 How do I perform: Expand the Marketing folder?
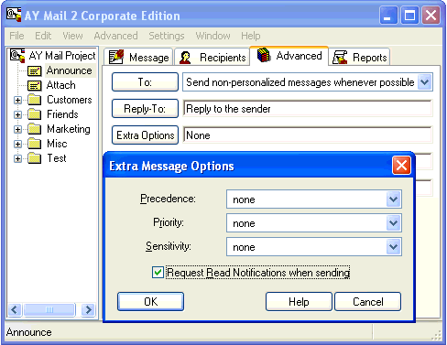click(17, 129)
